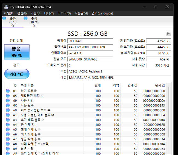Click the 현재 column header

(93, 85)
